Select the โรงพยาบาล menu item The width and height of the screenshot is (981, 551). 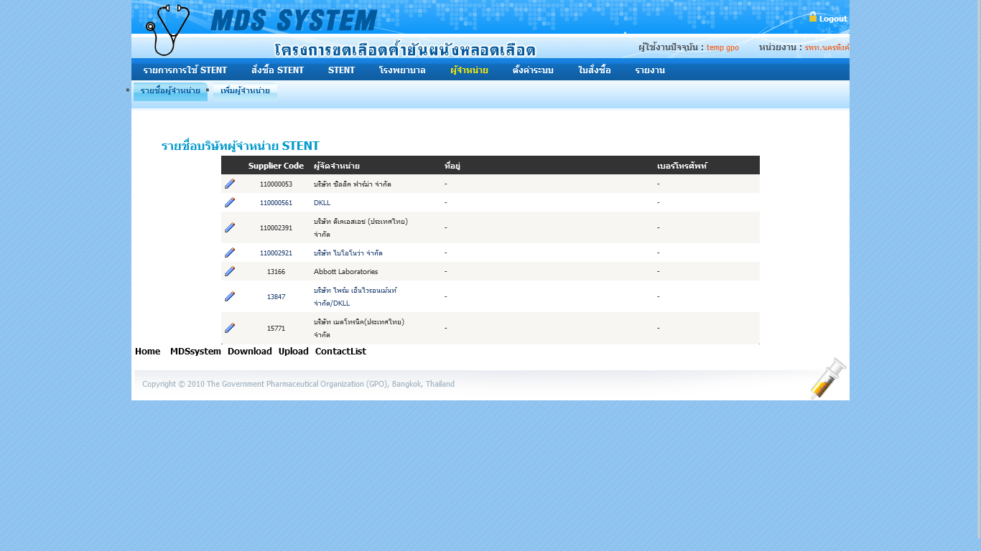pos(402,70)
